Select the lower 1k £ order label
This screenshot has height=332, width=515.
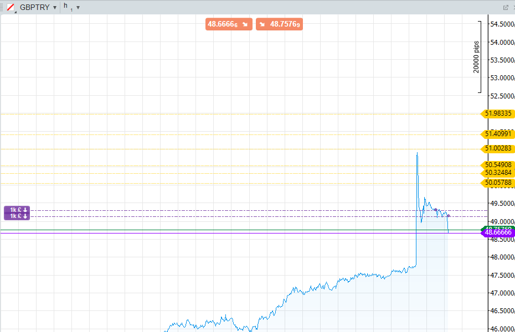[17, 216]
